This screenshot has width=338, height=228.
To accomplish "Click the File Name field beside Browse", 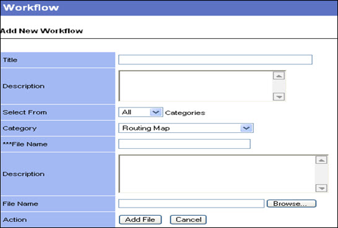I will pyautogui.click(x=191, y=203).
